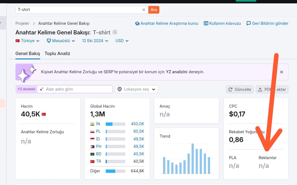Go to Projeler in the breadcrumb
This screenshot has height=185, width=297.
pos(22,23)
